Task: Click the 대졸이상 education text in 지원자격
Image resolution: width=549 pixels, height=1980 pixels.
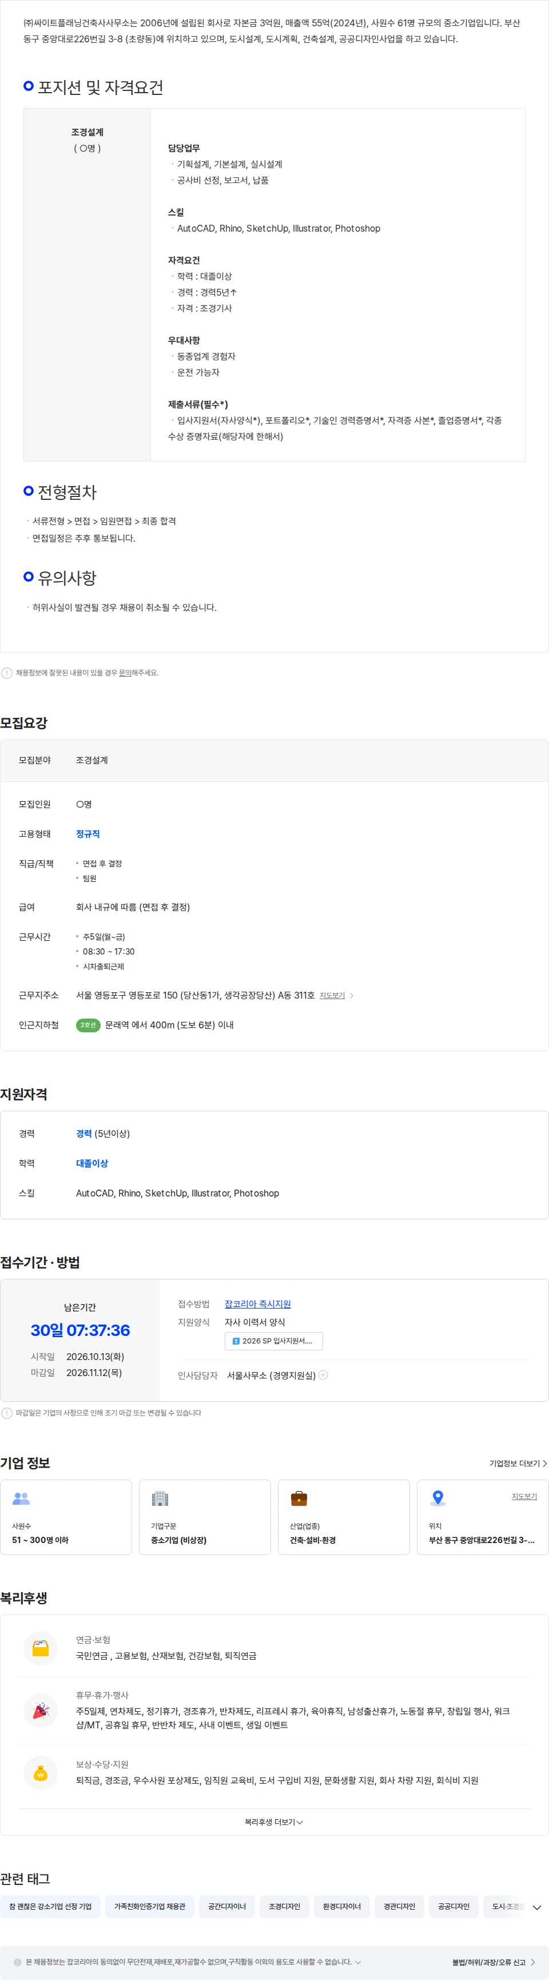Action: [x=91, y=1163]
